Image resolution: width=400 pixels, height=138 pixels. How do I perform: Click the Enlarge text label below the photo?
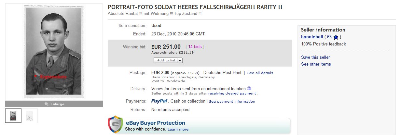tap(57, 104)
